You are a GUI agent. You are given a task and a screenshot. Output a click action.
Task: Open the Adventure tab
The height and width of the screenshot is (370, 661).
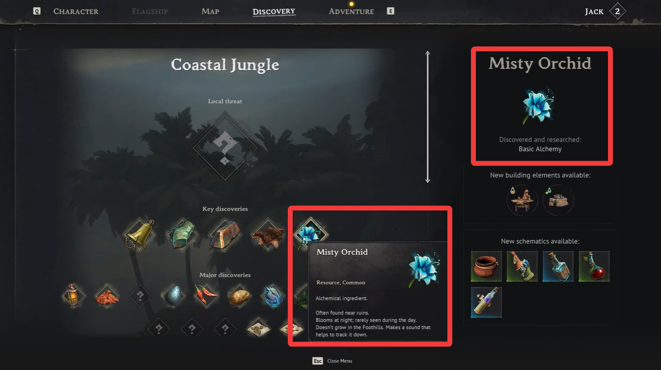(351, 11)
